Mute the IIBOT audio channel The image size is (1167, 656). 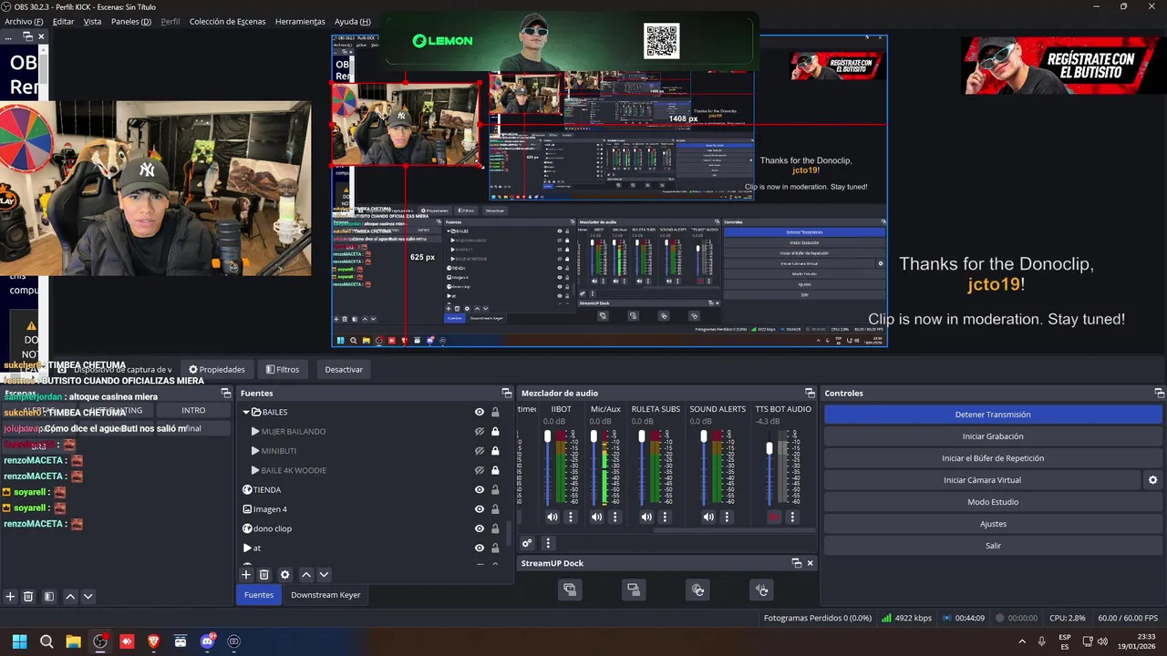(x=553, y=517)
